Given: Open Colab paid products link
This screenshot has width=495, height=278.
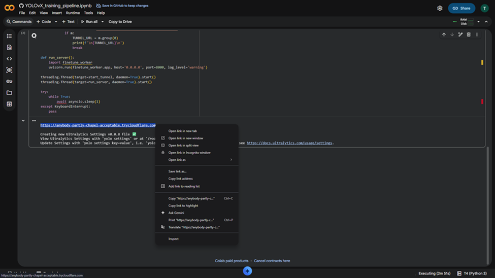Looking at the screenshot, I should 232,261.
